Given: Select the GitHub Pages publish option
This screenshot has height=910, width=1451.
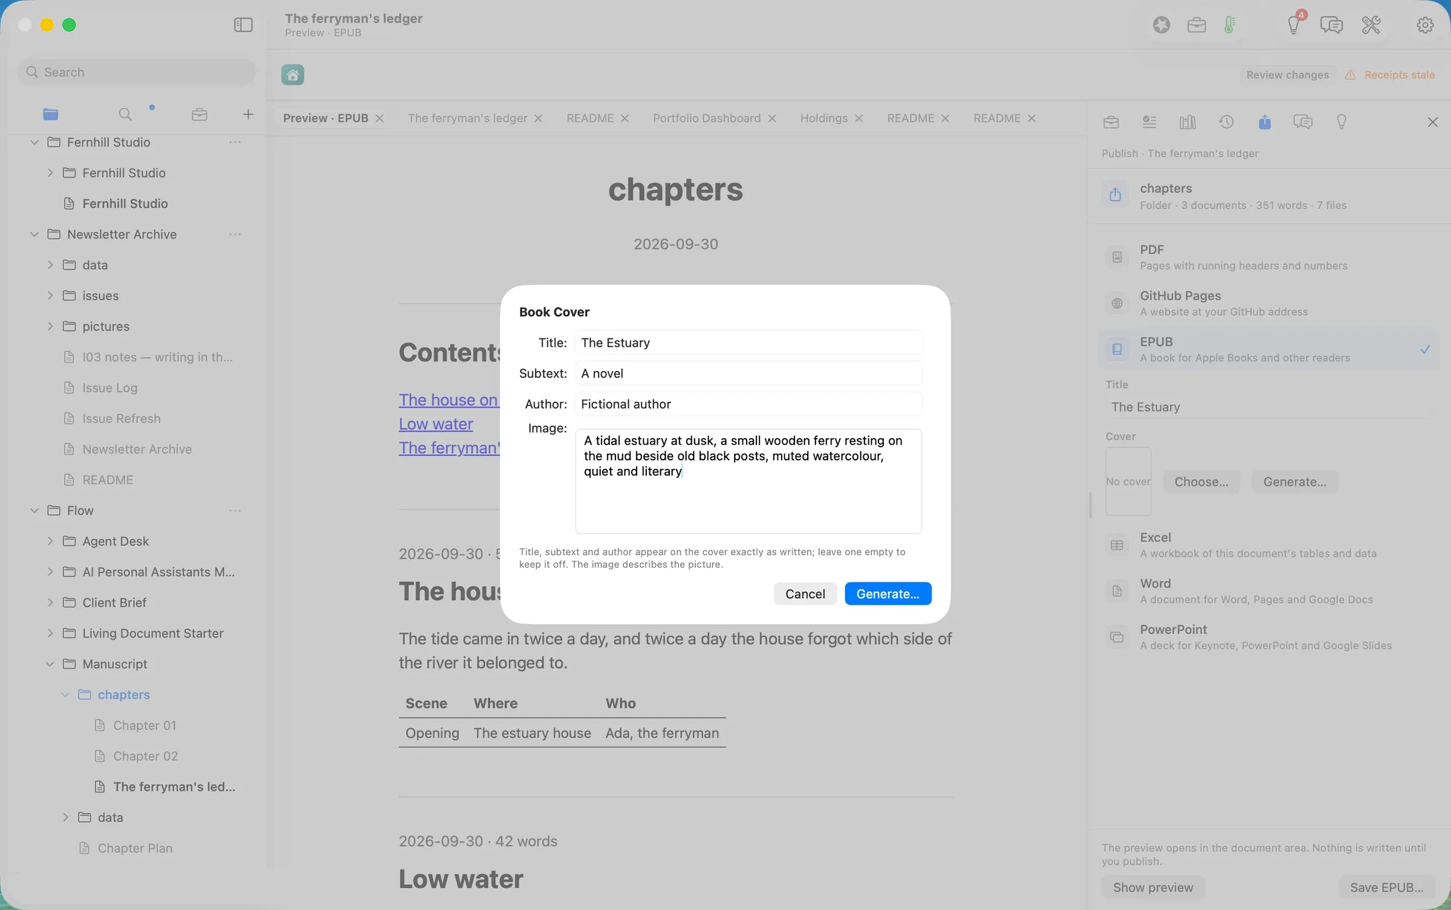Looking at the screenshot, I should 1268,303.
